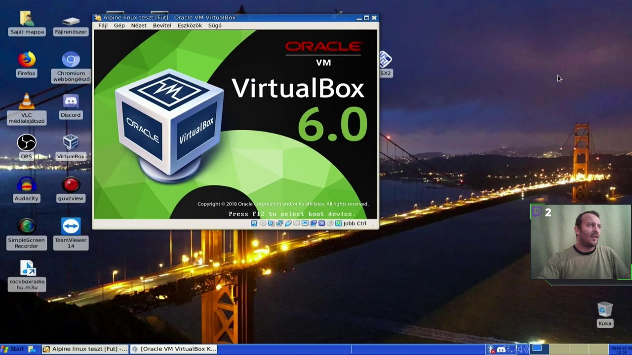This screenshot has height=355, width=632.
Task: Open the Nézet menu
Action: 139,26
